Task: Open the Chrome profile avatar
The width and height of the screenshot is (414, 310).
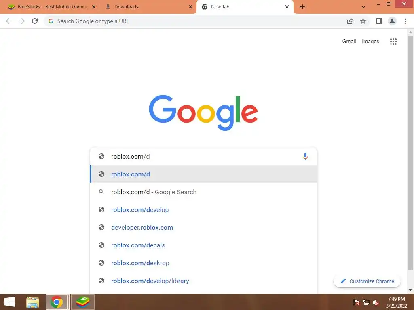Action: 392,21
